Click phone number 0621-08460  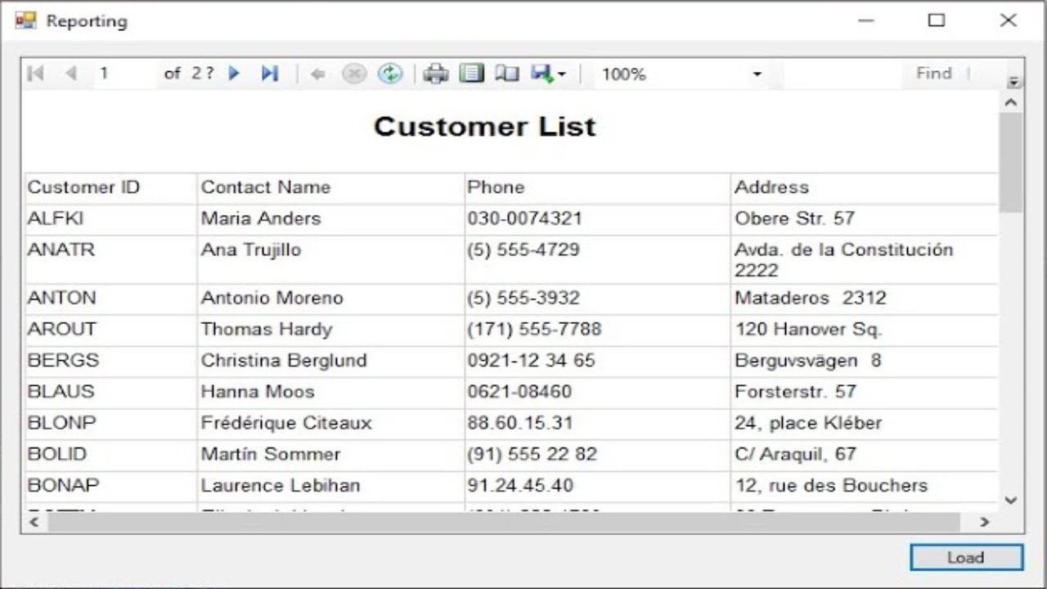[519, 392]
